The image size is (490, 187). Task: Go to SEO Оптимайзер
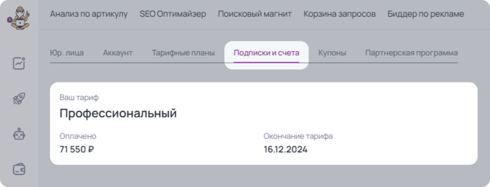pyautogui.click(x=173, y=14)
